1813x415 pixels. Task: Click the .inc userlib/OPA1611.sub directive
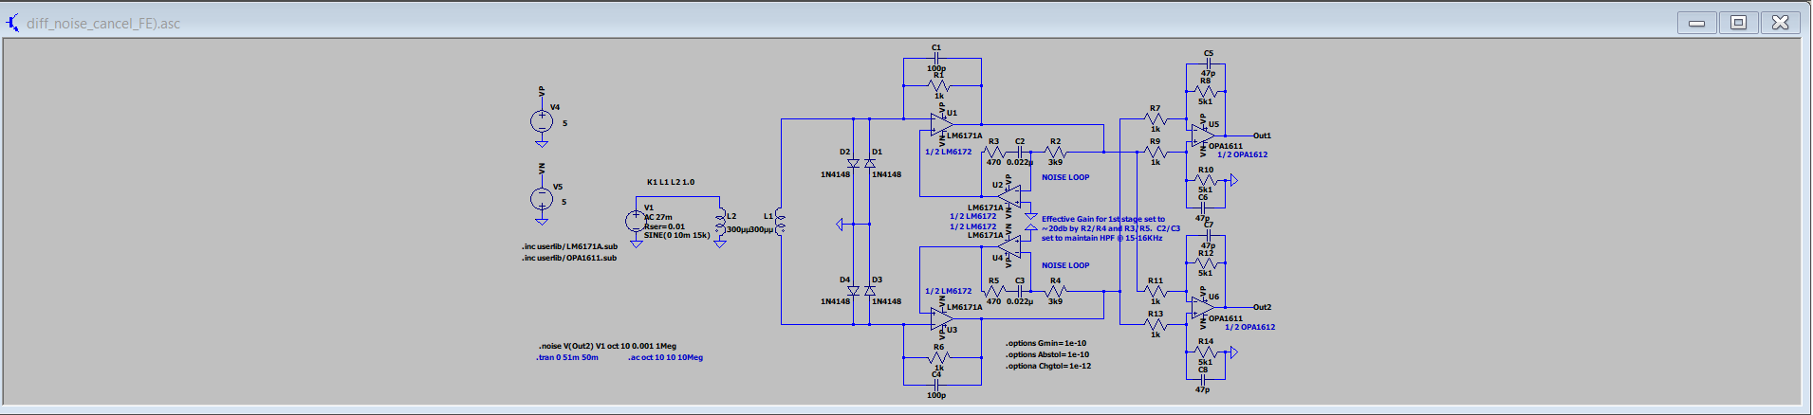[x=569, y=258]
